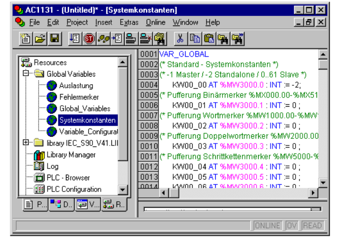
Task: Click the Login toolbar icon
Action: point(131,39)
